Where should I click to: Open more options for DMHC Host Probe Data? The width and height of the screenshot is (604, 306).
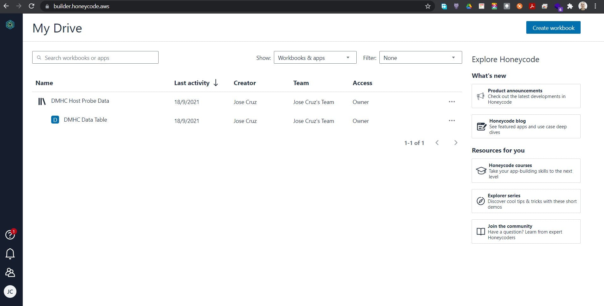tap(452, 102)
